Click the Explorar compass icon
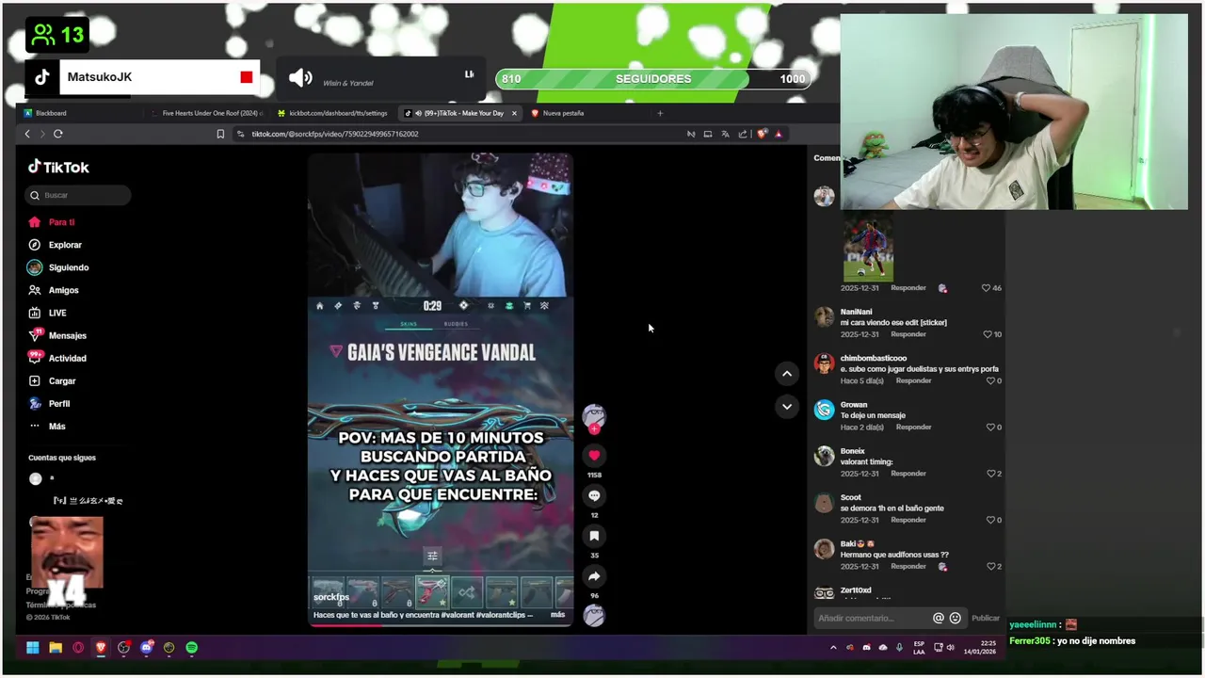 [35, 245]
